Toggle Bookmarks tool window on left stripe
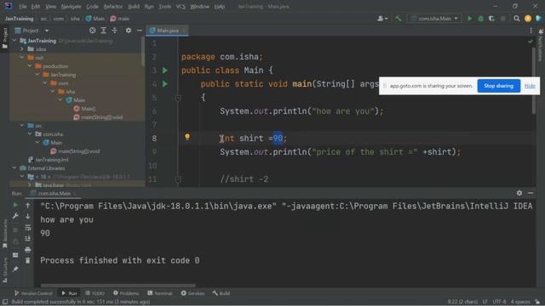The width and height of the screenshot is (545, 306). tap(5, 235)
